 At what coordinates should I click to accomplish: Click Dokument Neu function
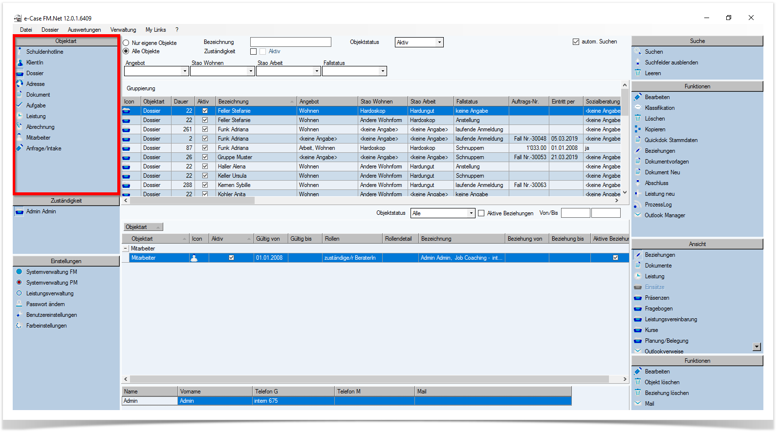pos(662,172)
